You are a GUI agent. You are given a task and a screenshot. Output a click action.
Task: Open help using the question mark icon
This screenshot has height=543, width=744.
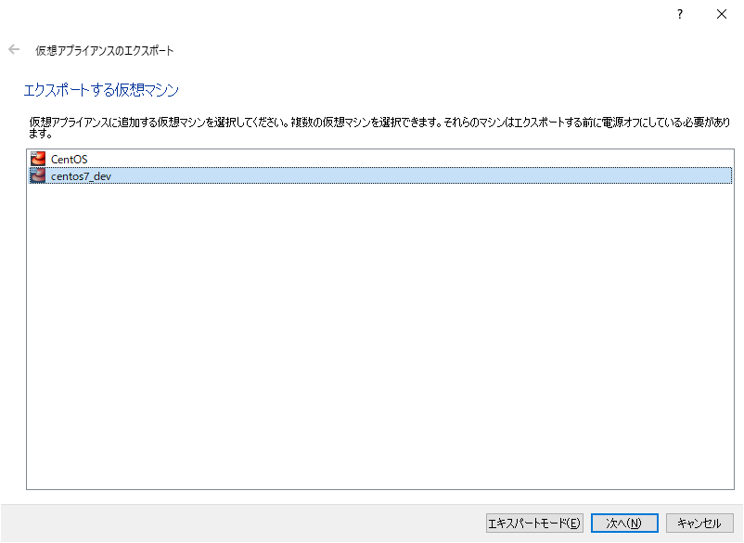point(679,14)
